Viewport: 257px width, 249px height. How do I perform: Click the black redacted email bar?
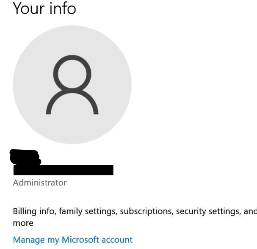click(64, 170)
